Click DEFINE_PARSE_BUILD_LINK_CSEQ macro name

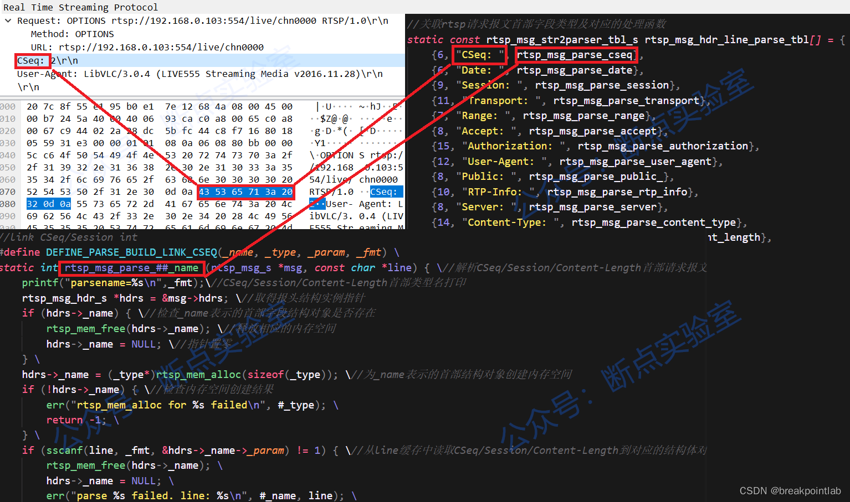tap(132, 252)
